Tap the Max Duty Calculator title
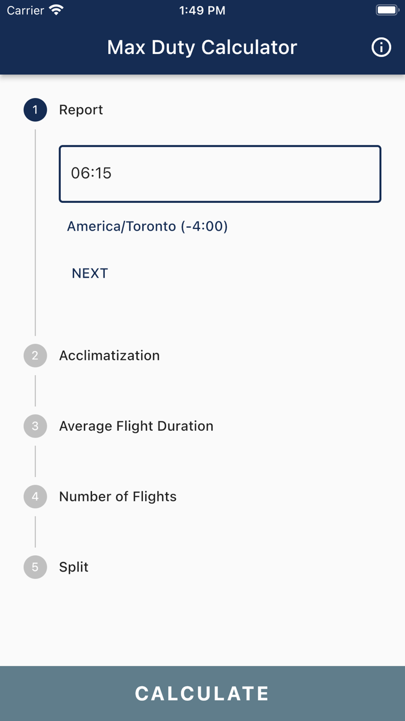The image size is (405, 721). click(x=202, y=48)
